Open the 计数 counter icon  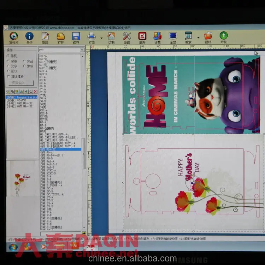click(x=158, y=38)
